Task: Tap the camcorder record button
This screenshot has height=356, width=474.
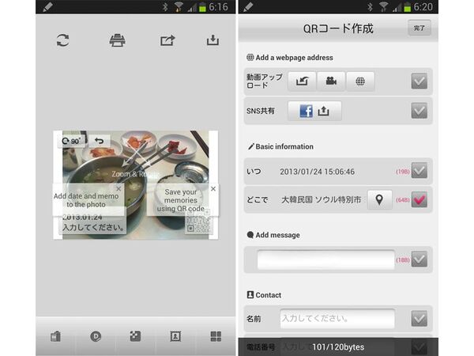Action: tap(331, 81)
